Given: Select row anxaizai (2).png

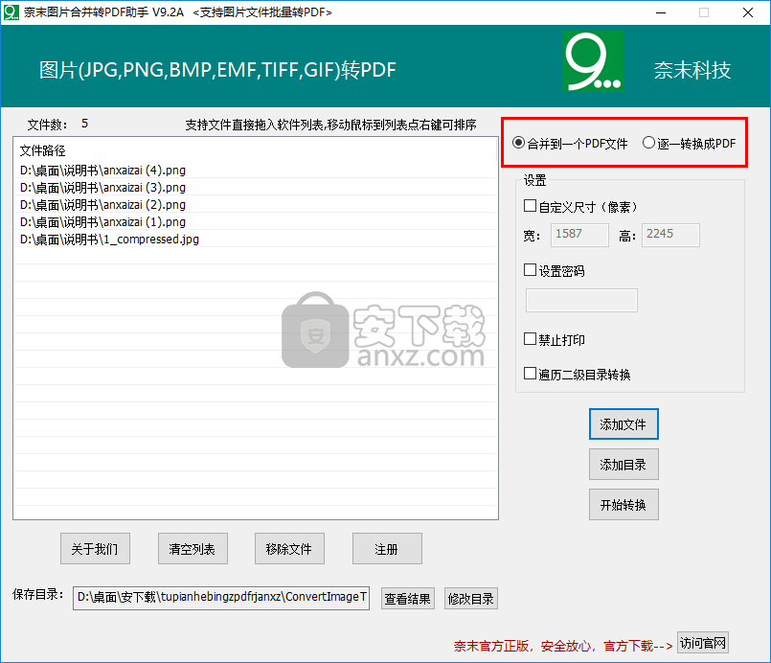Looking at the screenshot, I should (x=256, y=205).
